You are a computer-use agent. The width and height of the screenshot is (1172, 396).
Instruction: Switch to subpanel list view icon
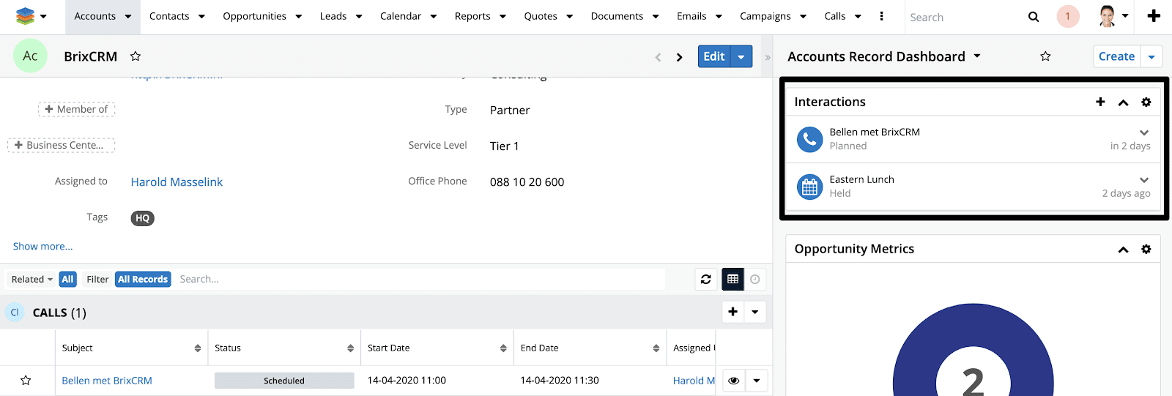[x=732, y=279]
